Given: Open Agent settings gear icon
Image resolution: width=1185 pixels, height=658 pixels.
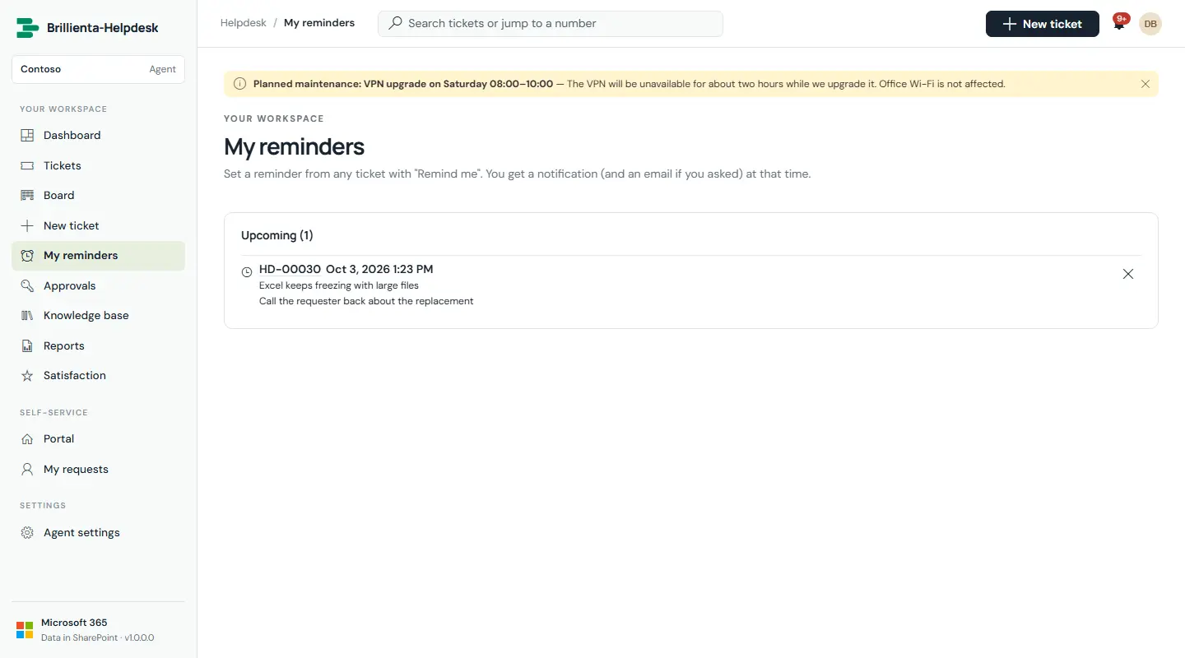Looking at the screenshot, I should click(x=27, y=532).
